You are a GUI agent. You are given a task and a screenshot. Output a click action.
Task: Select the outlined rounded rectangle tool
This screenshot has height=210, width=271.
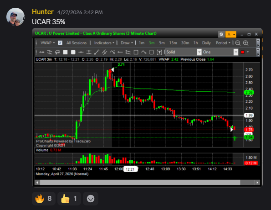point(152,52)
